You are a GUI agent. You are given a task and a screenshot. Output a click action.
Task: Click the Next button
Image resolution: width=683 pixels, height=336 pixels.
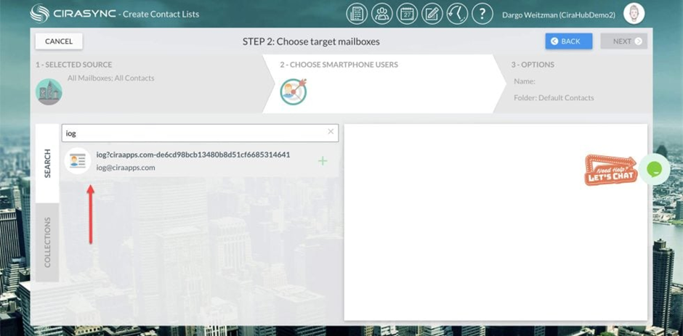623,41
